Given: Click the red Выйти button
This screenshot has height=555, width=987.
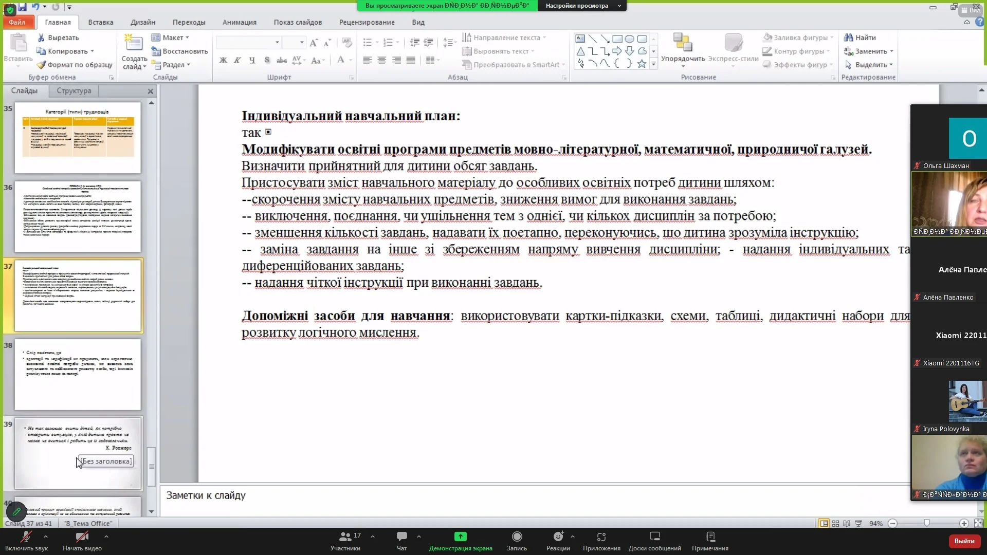Looking at the screenshot, I should (964, 541).
